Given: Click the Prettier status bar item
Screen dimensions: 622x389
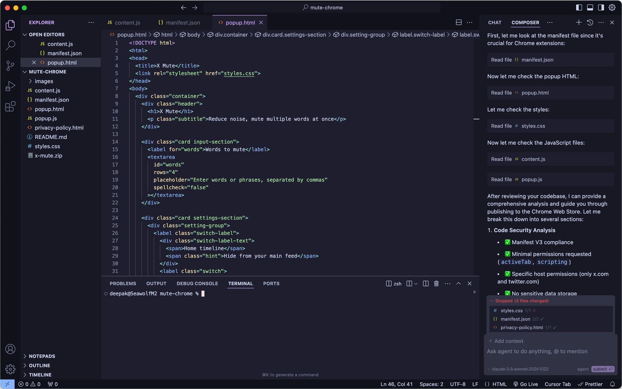Looking at the screenshot, I should [x=590, y=384].
